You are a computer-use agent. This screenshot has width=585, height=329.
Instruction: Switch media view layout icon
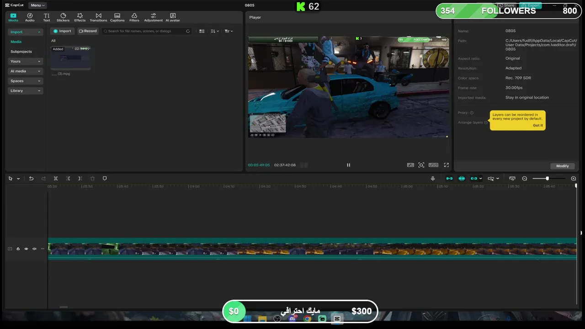(x=202, y=31)
